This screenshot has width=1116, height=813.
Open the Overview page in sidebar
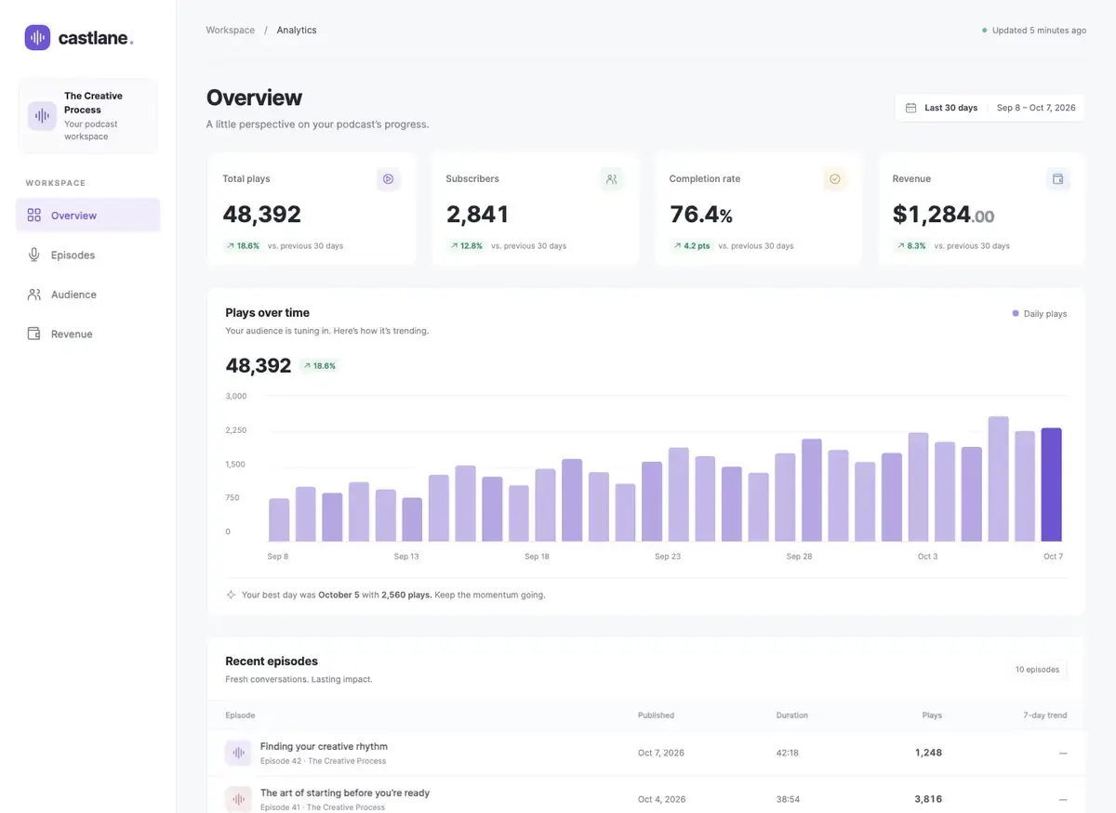coord(88,216)
